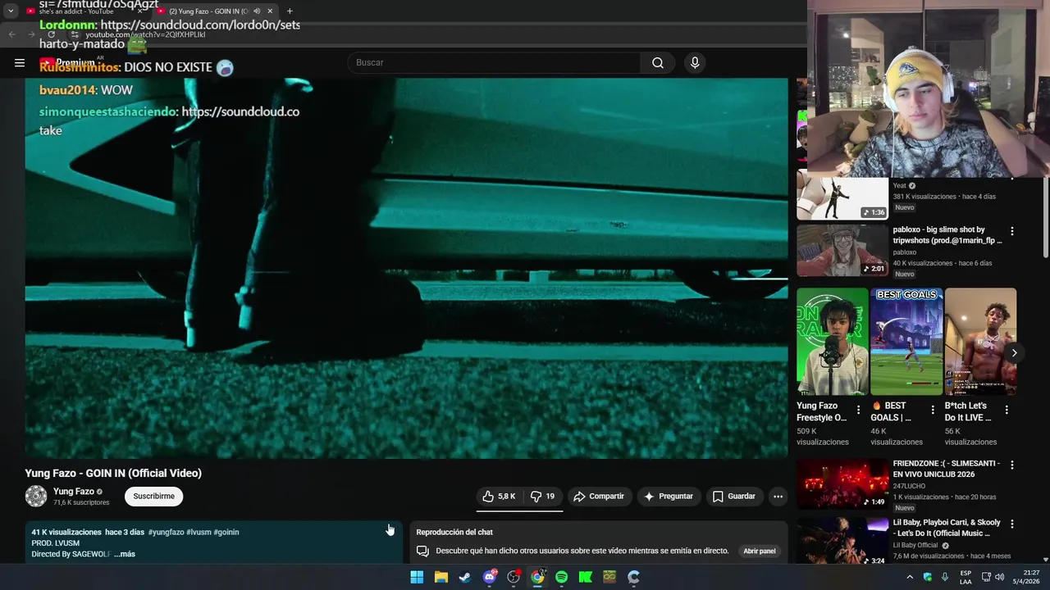This screenshot has height=590, width=1050.
Task: Click the #yungfazo hashtag
Action: (166, 532)
